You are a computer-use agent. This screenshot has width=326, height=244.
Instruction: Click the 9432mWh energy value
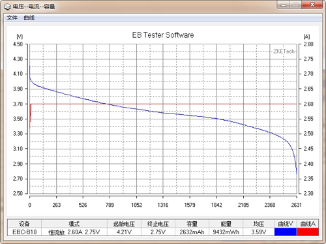pyautogui.click(x=226, y=232)
